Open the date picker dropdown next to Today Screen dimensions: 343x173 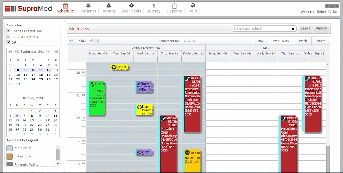coord(91,40)
